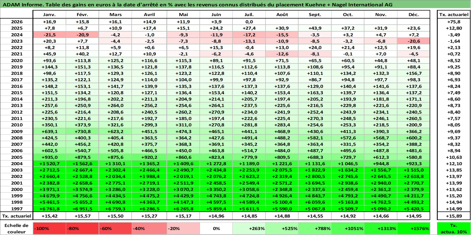This screenshot has width=471, height=235.
Task: Click the 2024 row label
Action: pos(17,35)
